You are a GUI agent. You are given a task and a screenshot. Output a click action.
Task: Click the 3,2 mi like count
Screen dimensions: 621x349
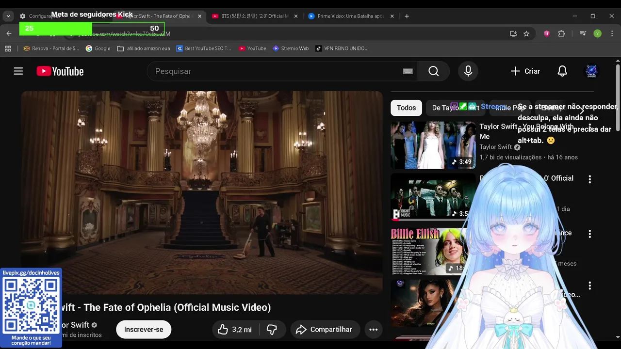point(242,330)
